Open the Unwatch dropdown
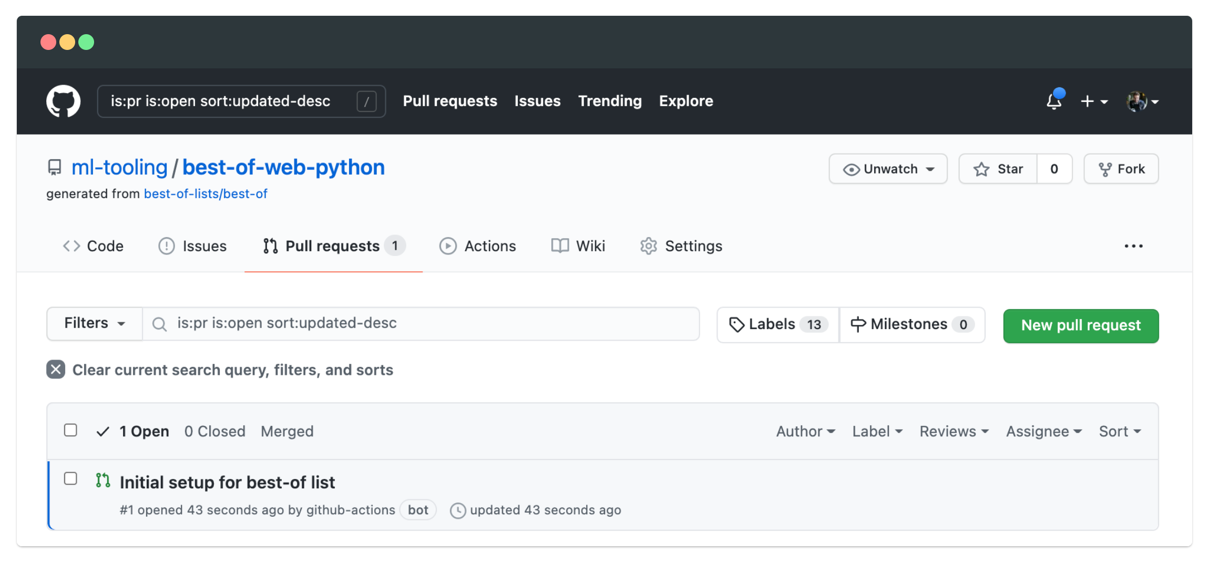 pos(888,169)
